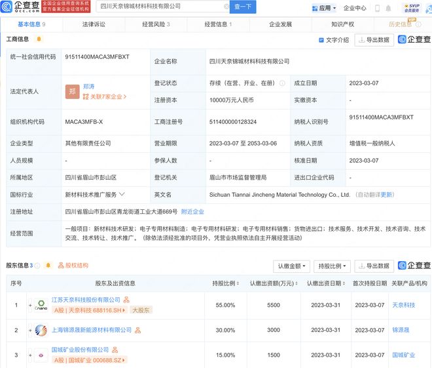Click logo of 上海锦源晟新能源材料
This screenshot has height=368, width=432.
click(41, 330)
